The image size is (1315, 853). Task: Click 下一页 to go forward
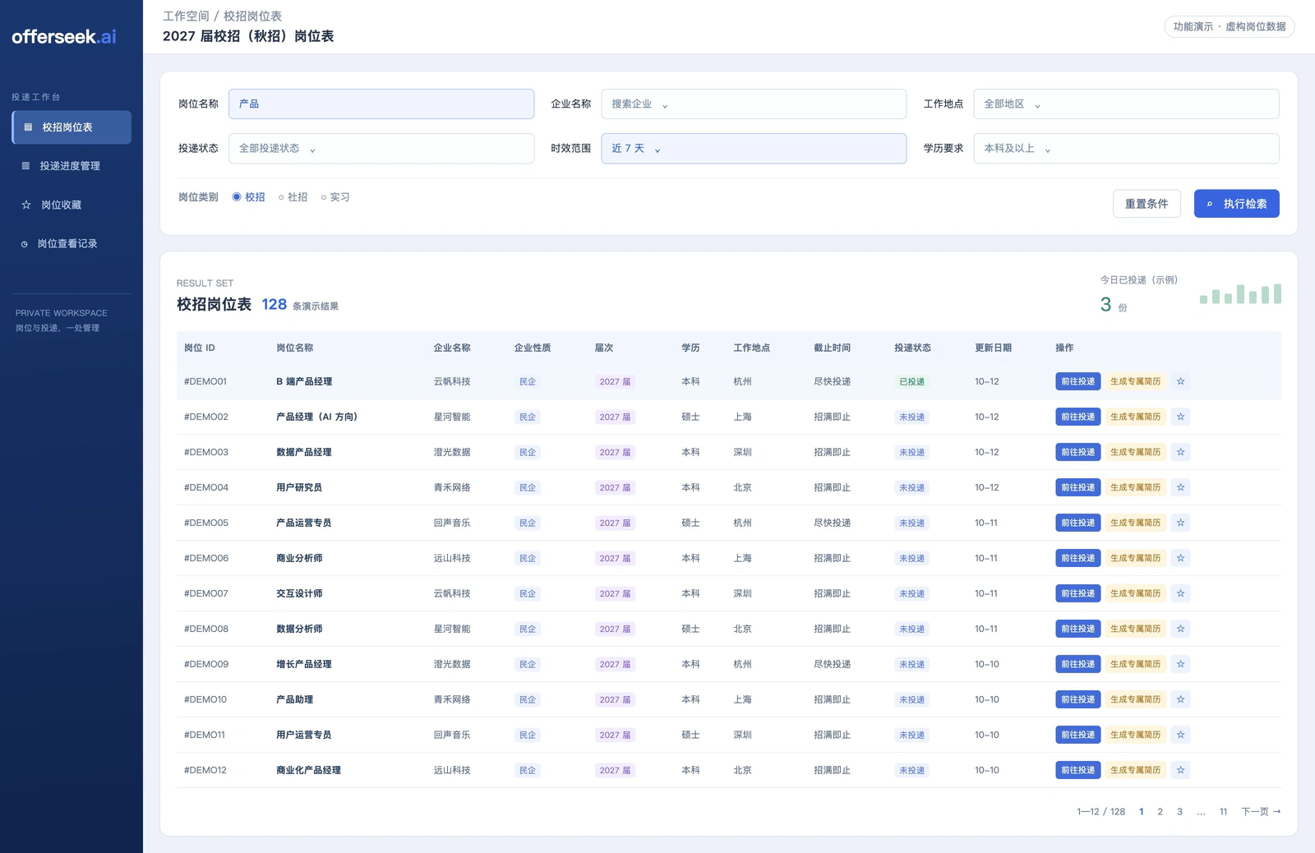[x=1261, y=812]
